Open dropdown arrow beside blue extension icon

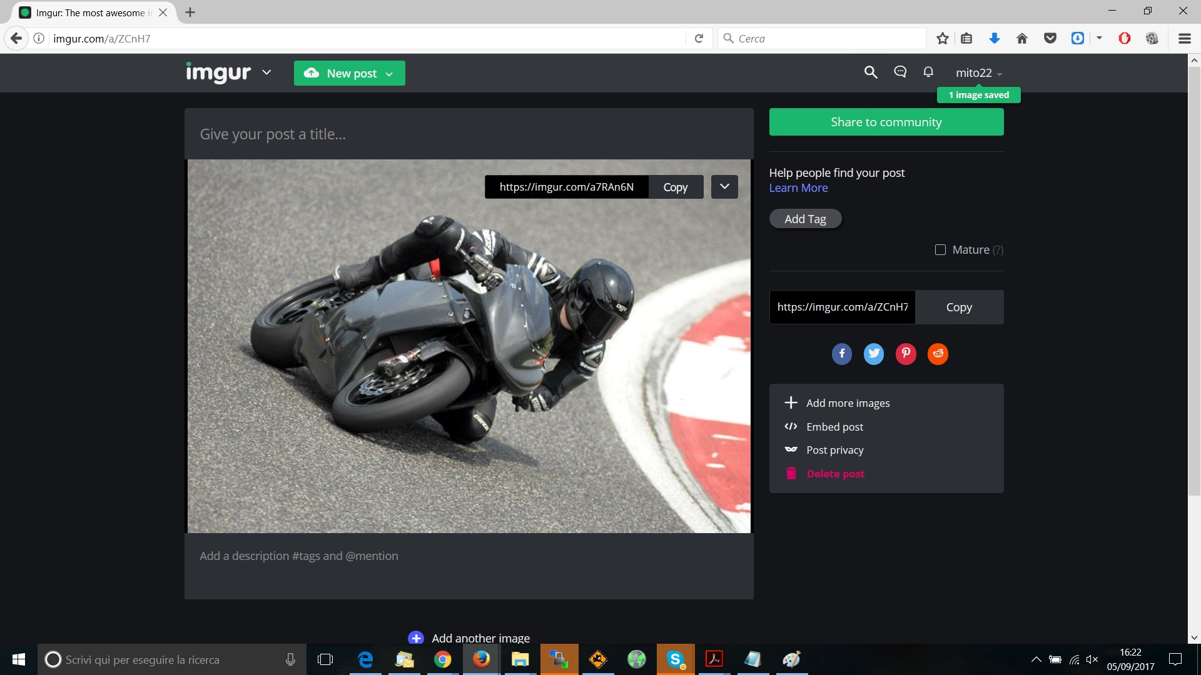coord(1099,38)
